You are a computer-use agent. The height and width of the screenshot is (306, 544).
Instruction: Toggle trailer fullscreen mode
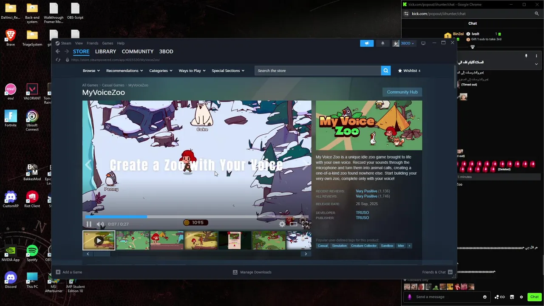(304, 224)
